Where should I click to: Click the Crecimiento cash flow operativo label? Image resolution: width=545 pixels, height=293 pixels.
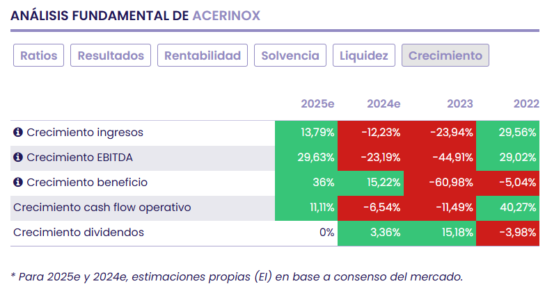(102, 208)
